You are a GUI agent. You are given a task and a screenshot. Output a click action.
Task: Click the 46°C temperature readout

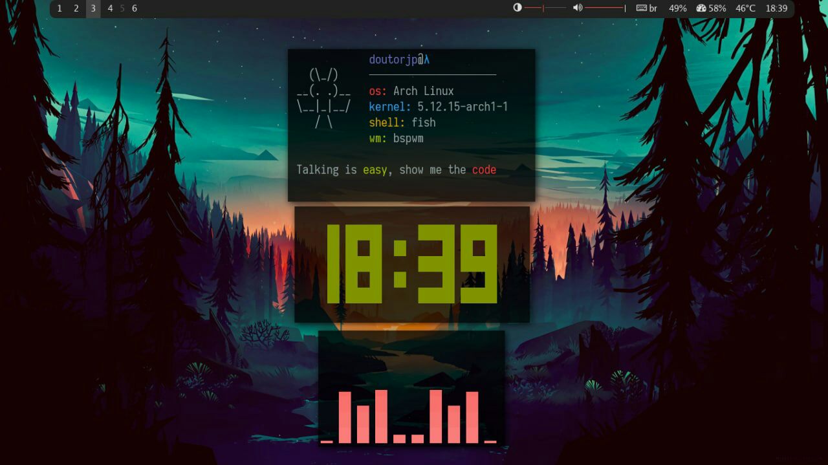click(745, 8)
